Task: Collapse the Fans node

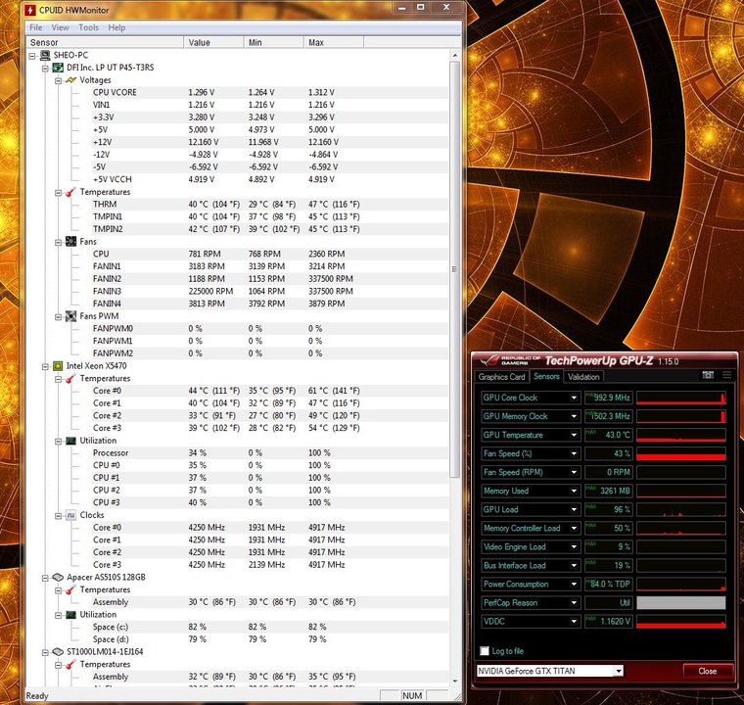Action: [59, 242]
